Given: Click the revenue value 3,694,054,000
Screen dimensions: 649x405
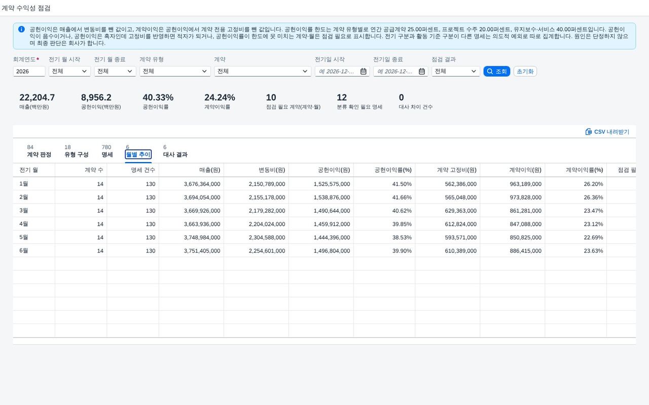Looking at the screenshot, I should 202,197.
